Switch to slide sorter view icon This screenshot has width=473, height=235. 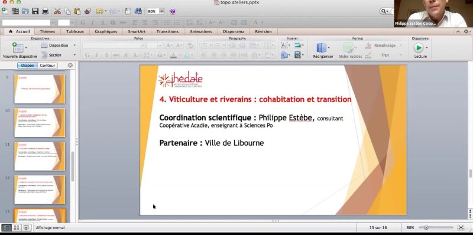[x=17, y=228]
